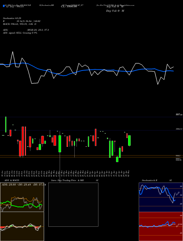Image resolution: width=183 pixels, height=241 pixels.
Task: Open the MACD histogram mini chart
Action: 22,226
